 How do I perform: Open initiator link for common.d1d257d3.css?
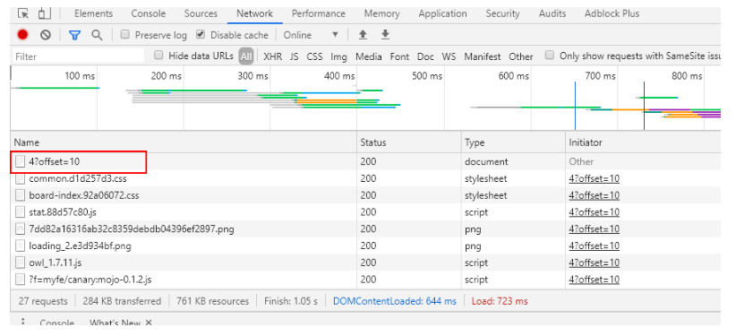594,179
